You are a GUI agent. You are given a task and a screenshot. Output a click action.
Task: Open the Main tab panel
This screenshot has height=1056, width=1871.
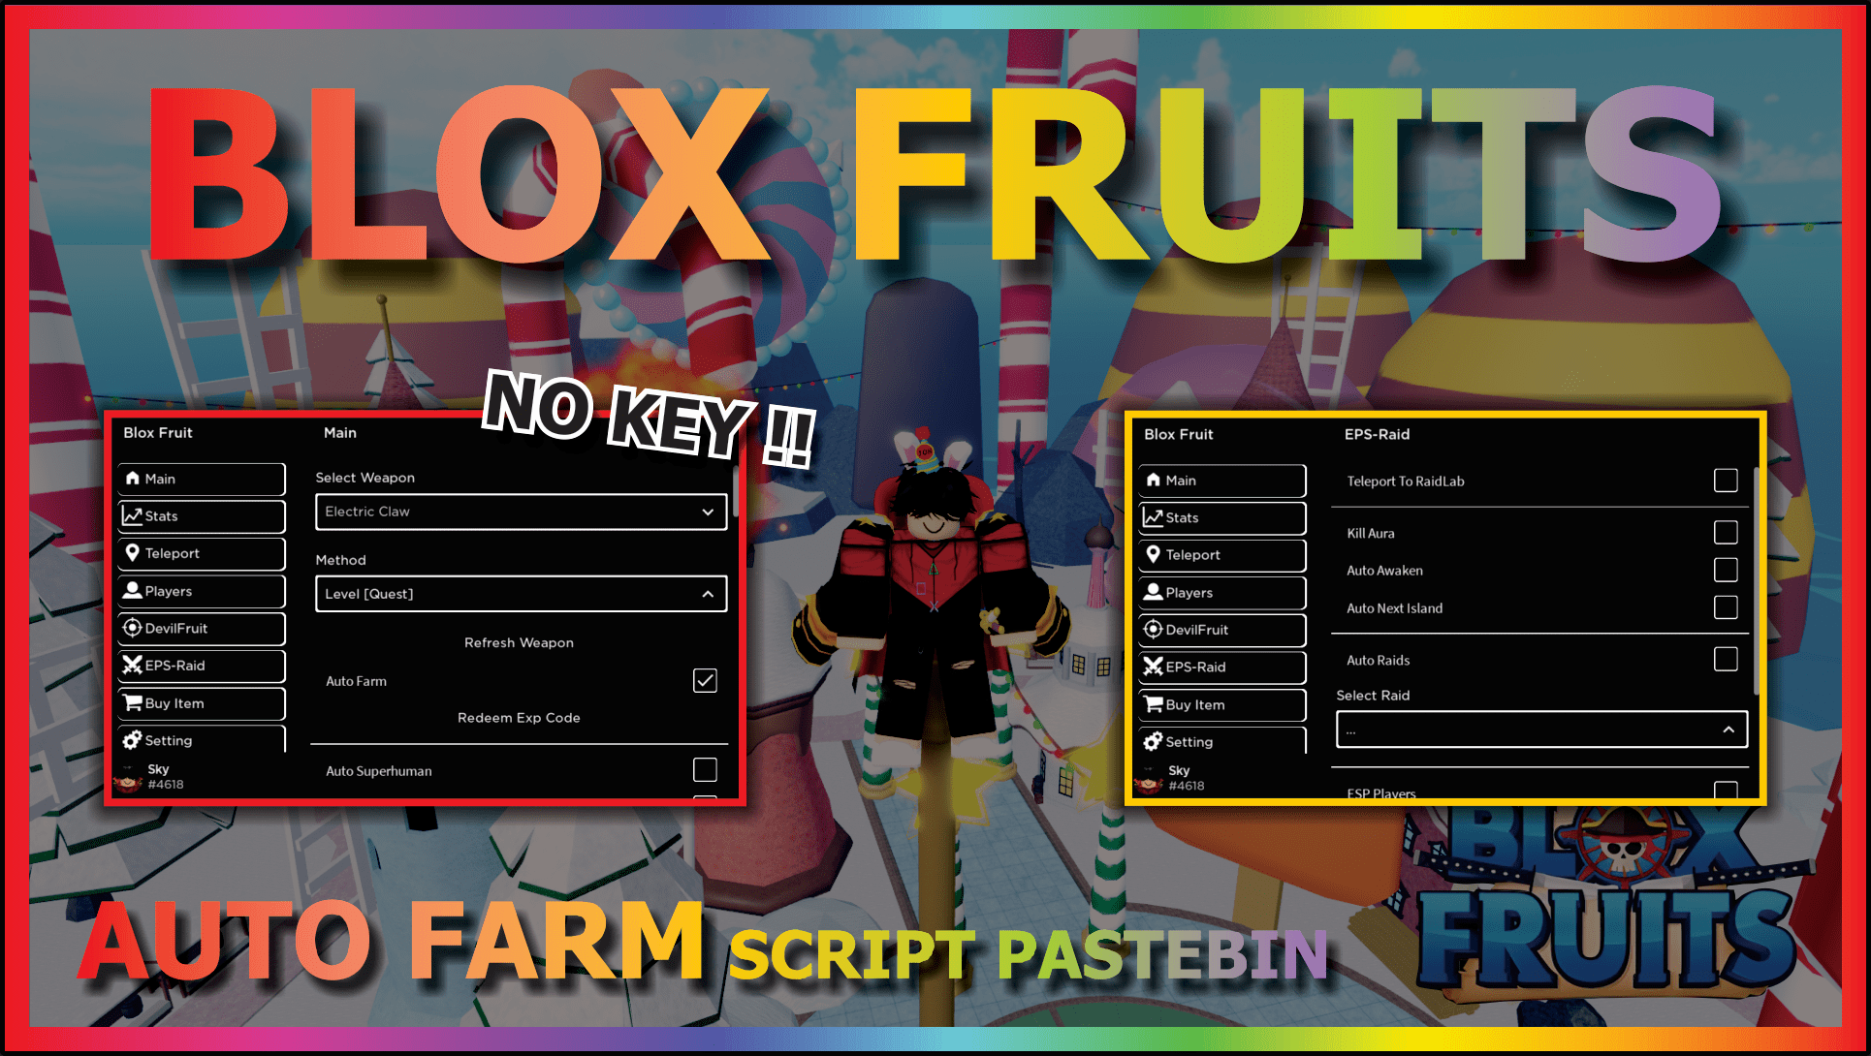(x=201, y=480)
